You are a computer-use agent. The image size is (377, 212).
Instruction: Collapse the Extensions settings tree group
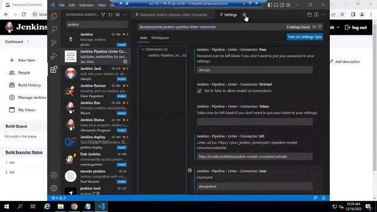coord(143,49)
